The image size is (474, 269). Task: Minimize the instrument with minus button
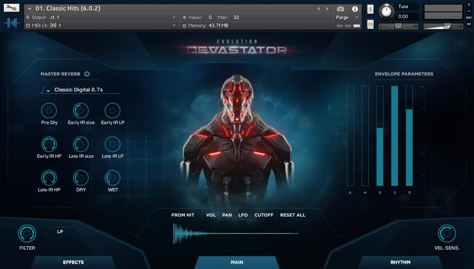pyautogui.click(x=469, y=11)
